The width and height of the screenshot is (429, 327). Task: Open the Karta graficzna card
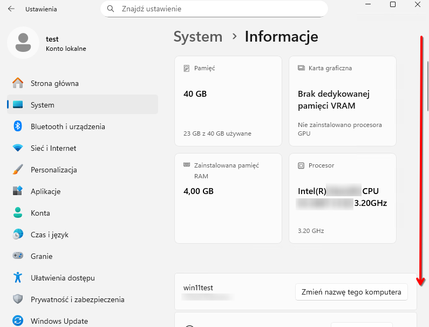click(342, 101)
